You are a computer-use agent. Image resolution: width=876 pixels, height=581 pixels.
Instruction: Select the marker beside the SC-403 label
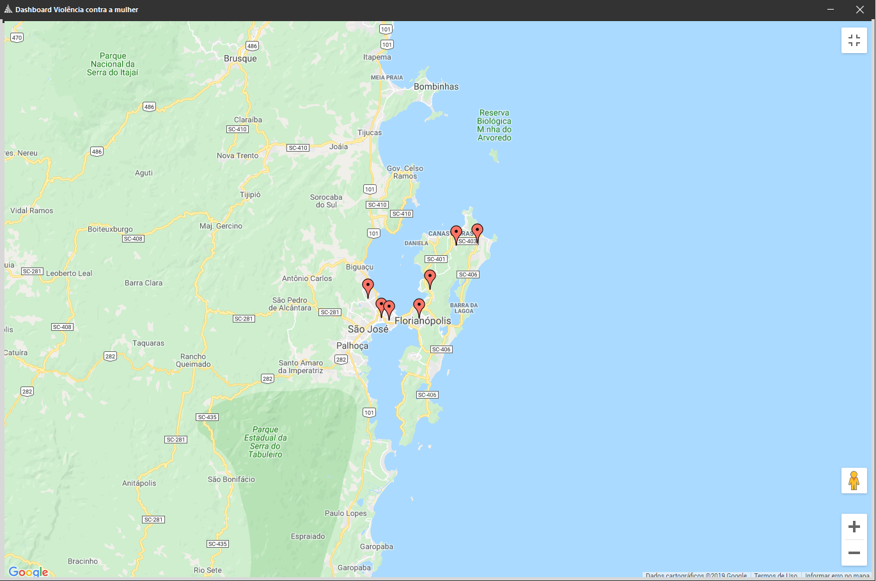coord(477,233)
